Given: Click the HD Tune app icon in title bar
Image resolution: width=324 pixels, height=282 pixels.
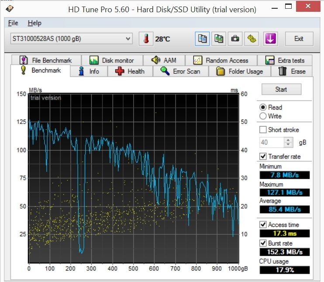Looking at the screenshot, I should (x=10, y=9).
